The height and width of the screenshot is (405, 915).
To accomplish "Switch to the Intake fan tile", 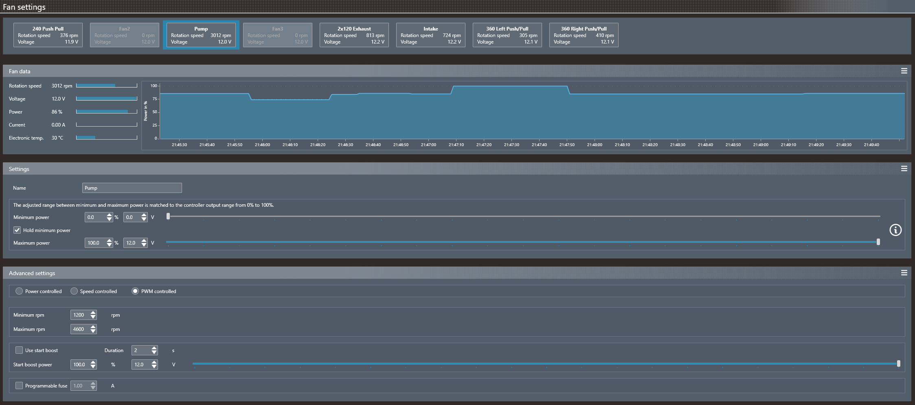I will (x=430, y=35).
